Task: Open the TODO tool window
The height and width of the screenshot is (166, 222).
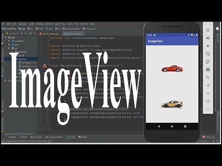Action: (x=83, y=137)
